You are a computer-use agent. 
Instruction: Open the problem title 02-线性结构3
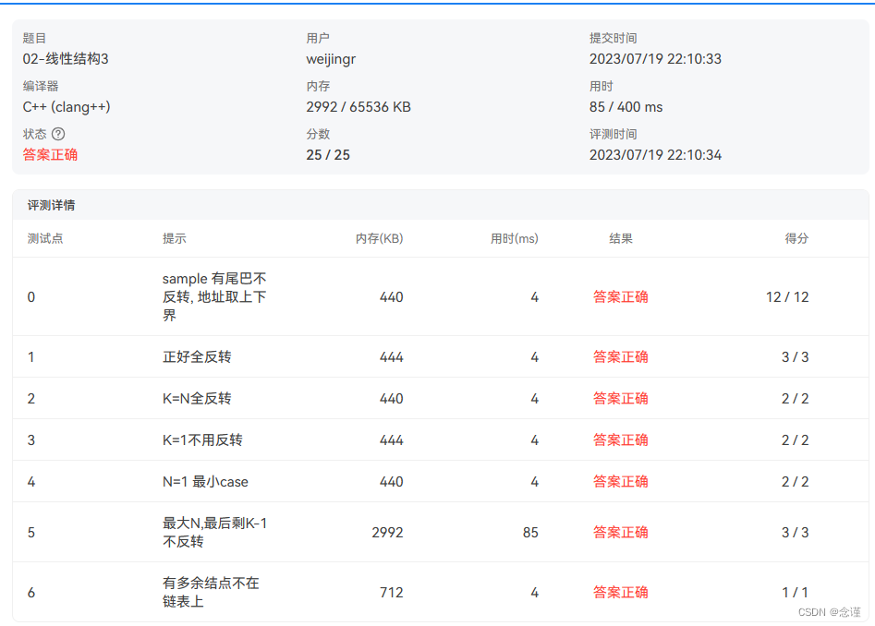(65, 58)
